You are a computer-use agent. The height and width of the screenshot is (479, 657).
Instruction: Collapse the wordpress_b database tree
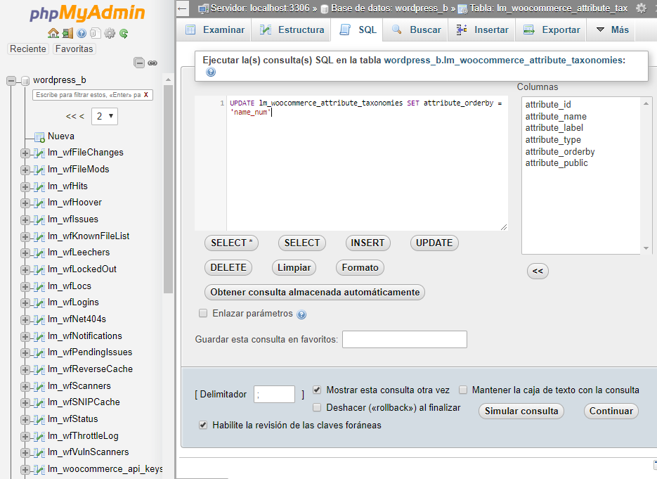11,80
